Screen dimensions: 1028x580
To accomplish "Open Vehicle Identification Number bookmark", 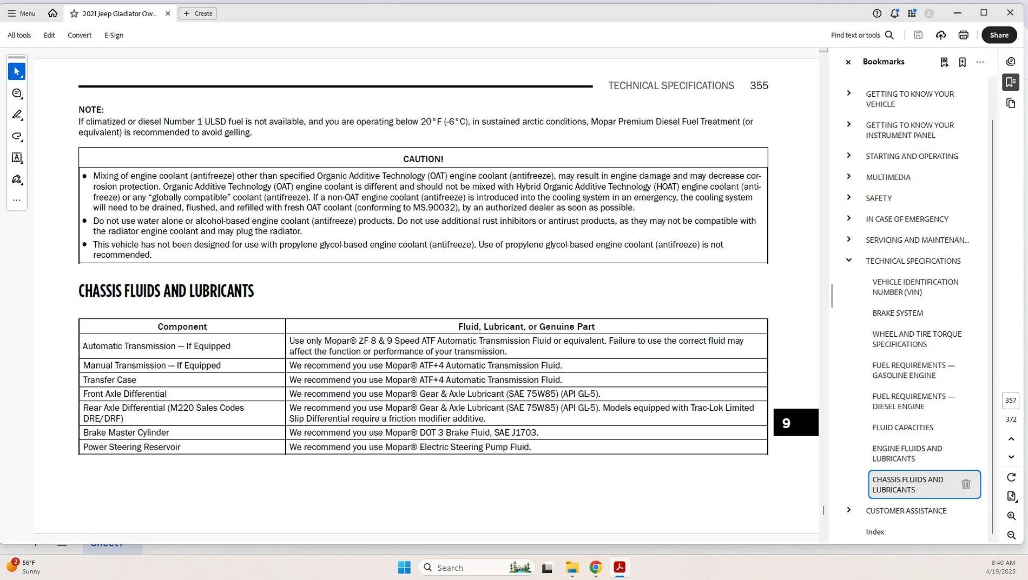I will coord(915,287).
